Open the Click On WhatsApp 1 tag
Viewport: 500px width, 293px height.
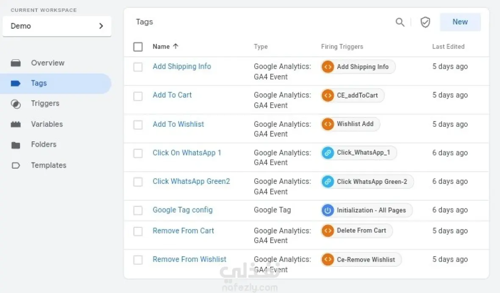tap(187, 153)
